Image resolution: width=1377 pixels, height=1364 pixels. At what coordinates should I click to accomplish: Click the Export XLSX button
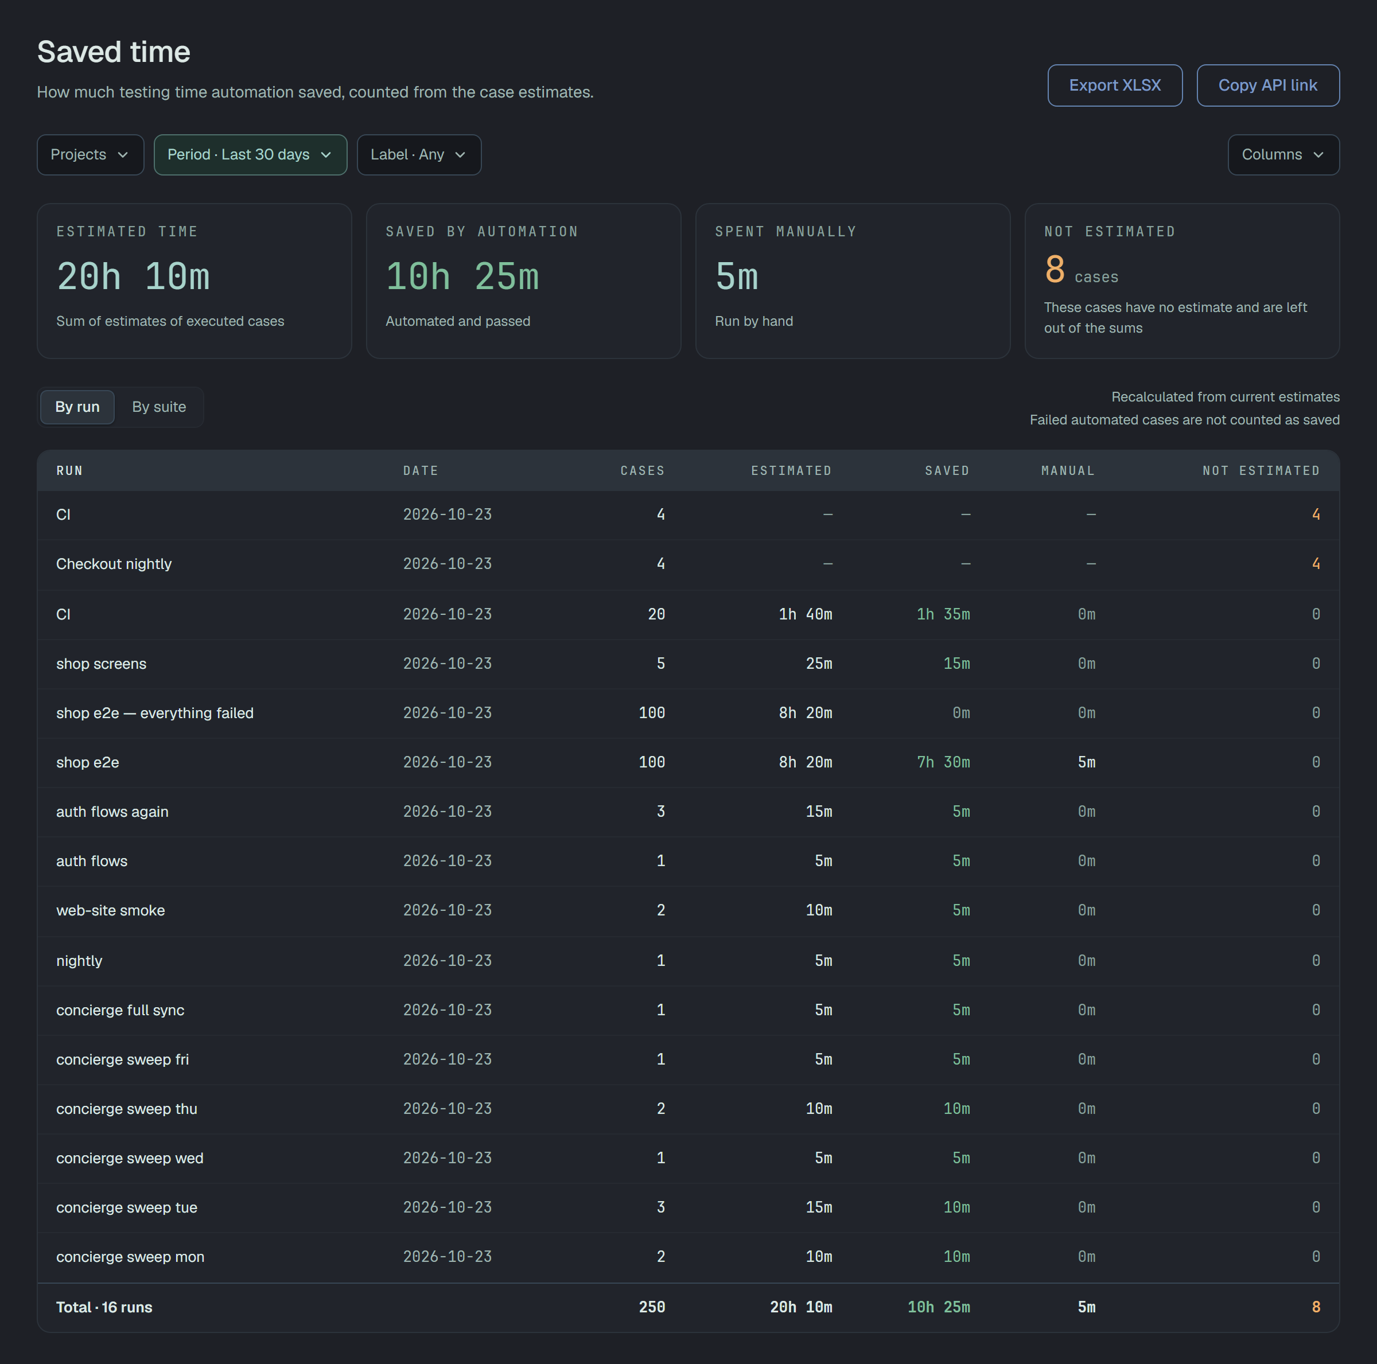pos(1115,85)
